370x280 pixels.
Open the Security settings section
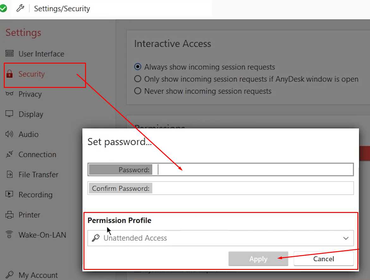tap(31, 74)
